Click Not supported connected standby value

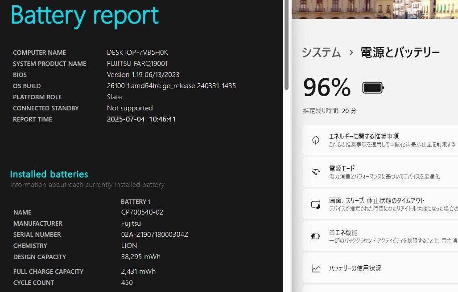[130, 108]
